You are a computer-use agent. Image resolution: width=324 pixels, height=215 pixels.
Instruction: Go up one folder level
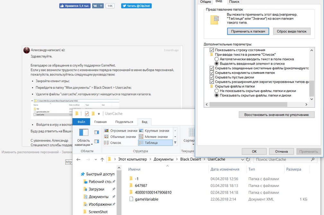click(x=102, y=159)
